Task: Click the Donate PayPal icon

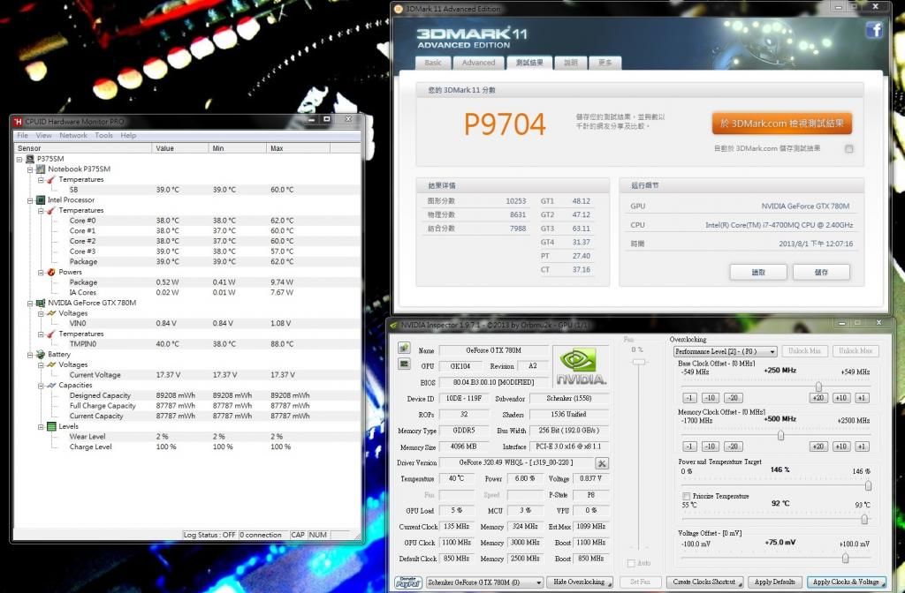Action: pos(408,582)
